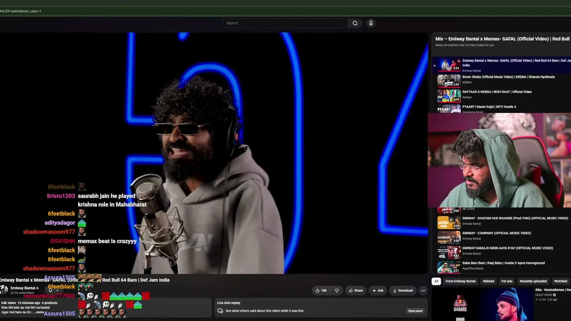Share this video
571x321 pixels.
(356, 291)
